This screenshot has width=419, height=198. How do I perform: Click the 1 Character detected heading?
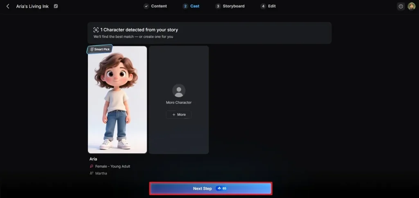tap(139, 30)
